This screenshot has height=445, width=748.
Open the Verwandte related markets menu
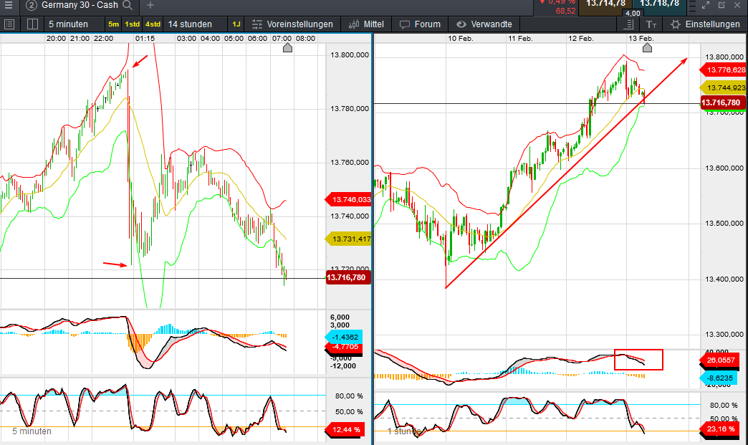point(484,24)
